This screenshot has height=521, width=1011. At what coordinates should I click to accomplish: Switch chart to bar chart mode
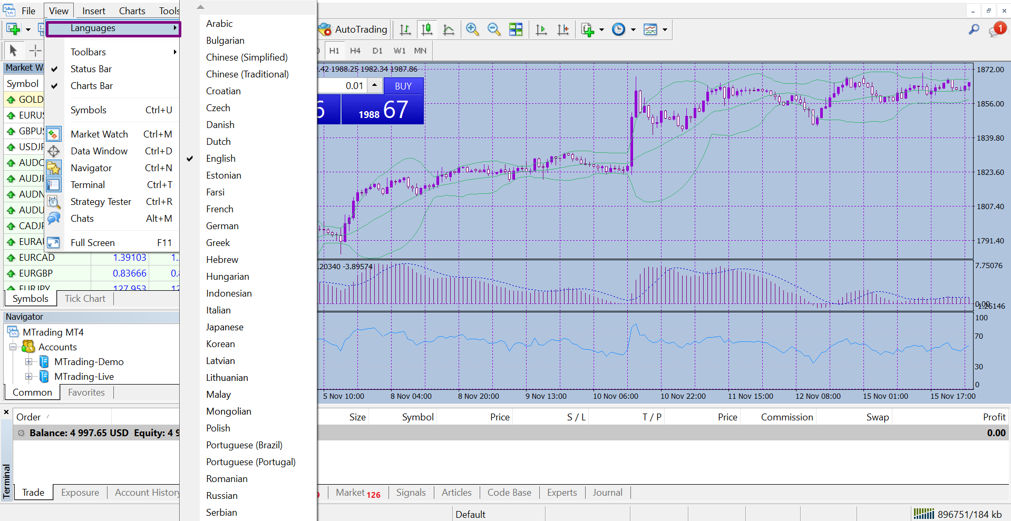pyautogui.click(x=405, y=30)
